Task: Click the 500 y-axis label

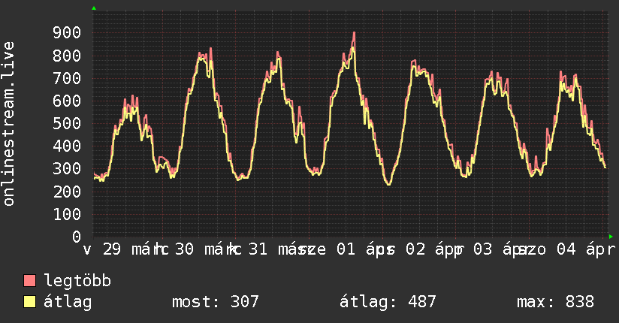Action: (x=67, y=124)
